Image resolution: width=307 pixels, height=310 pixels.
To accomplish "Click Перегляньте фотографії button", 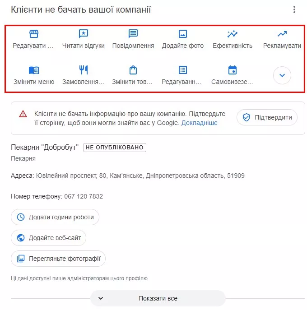I will pos(58,259).
